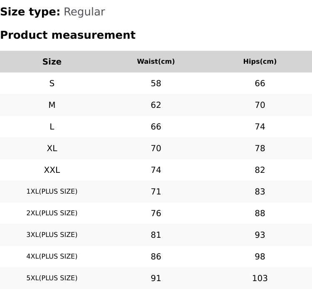Click the Waist(cm) column header
The image size is (312, 289).
[156, 62]
